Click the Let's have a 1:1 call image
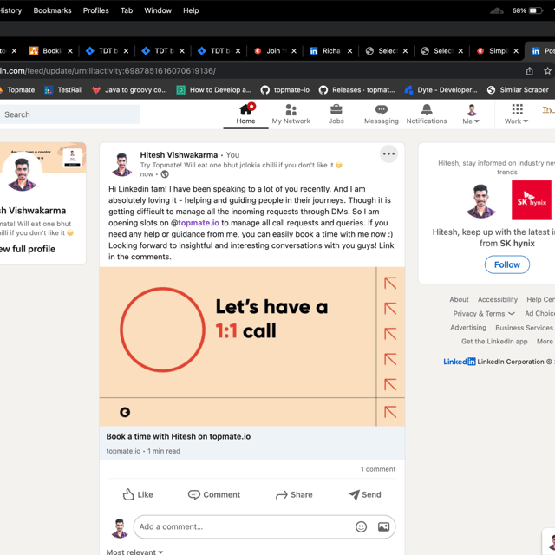 point(252,347)
